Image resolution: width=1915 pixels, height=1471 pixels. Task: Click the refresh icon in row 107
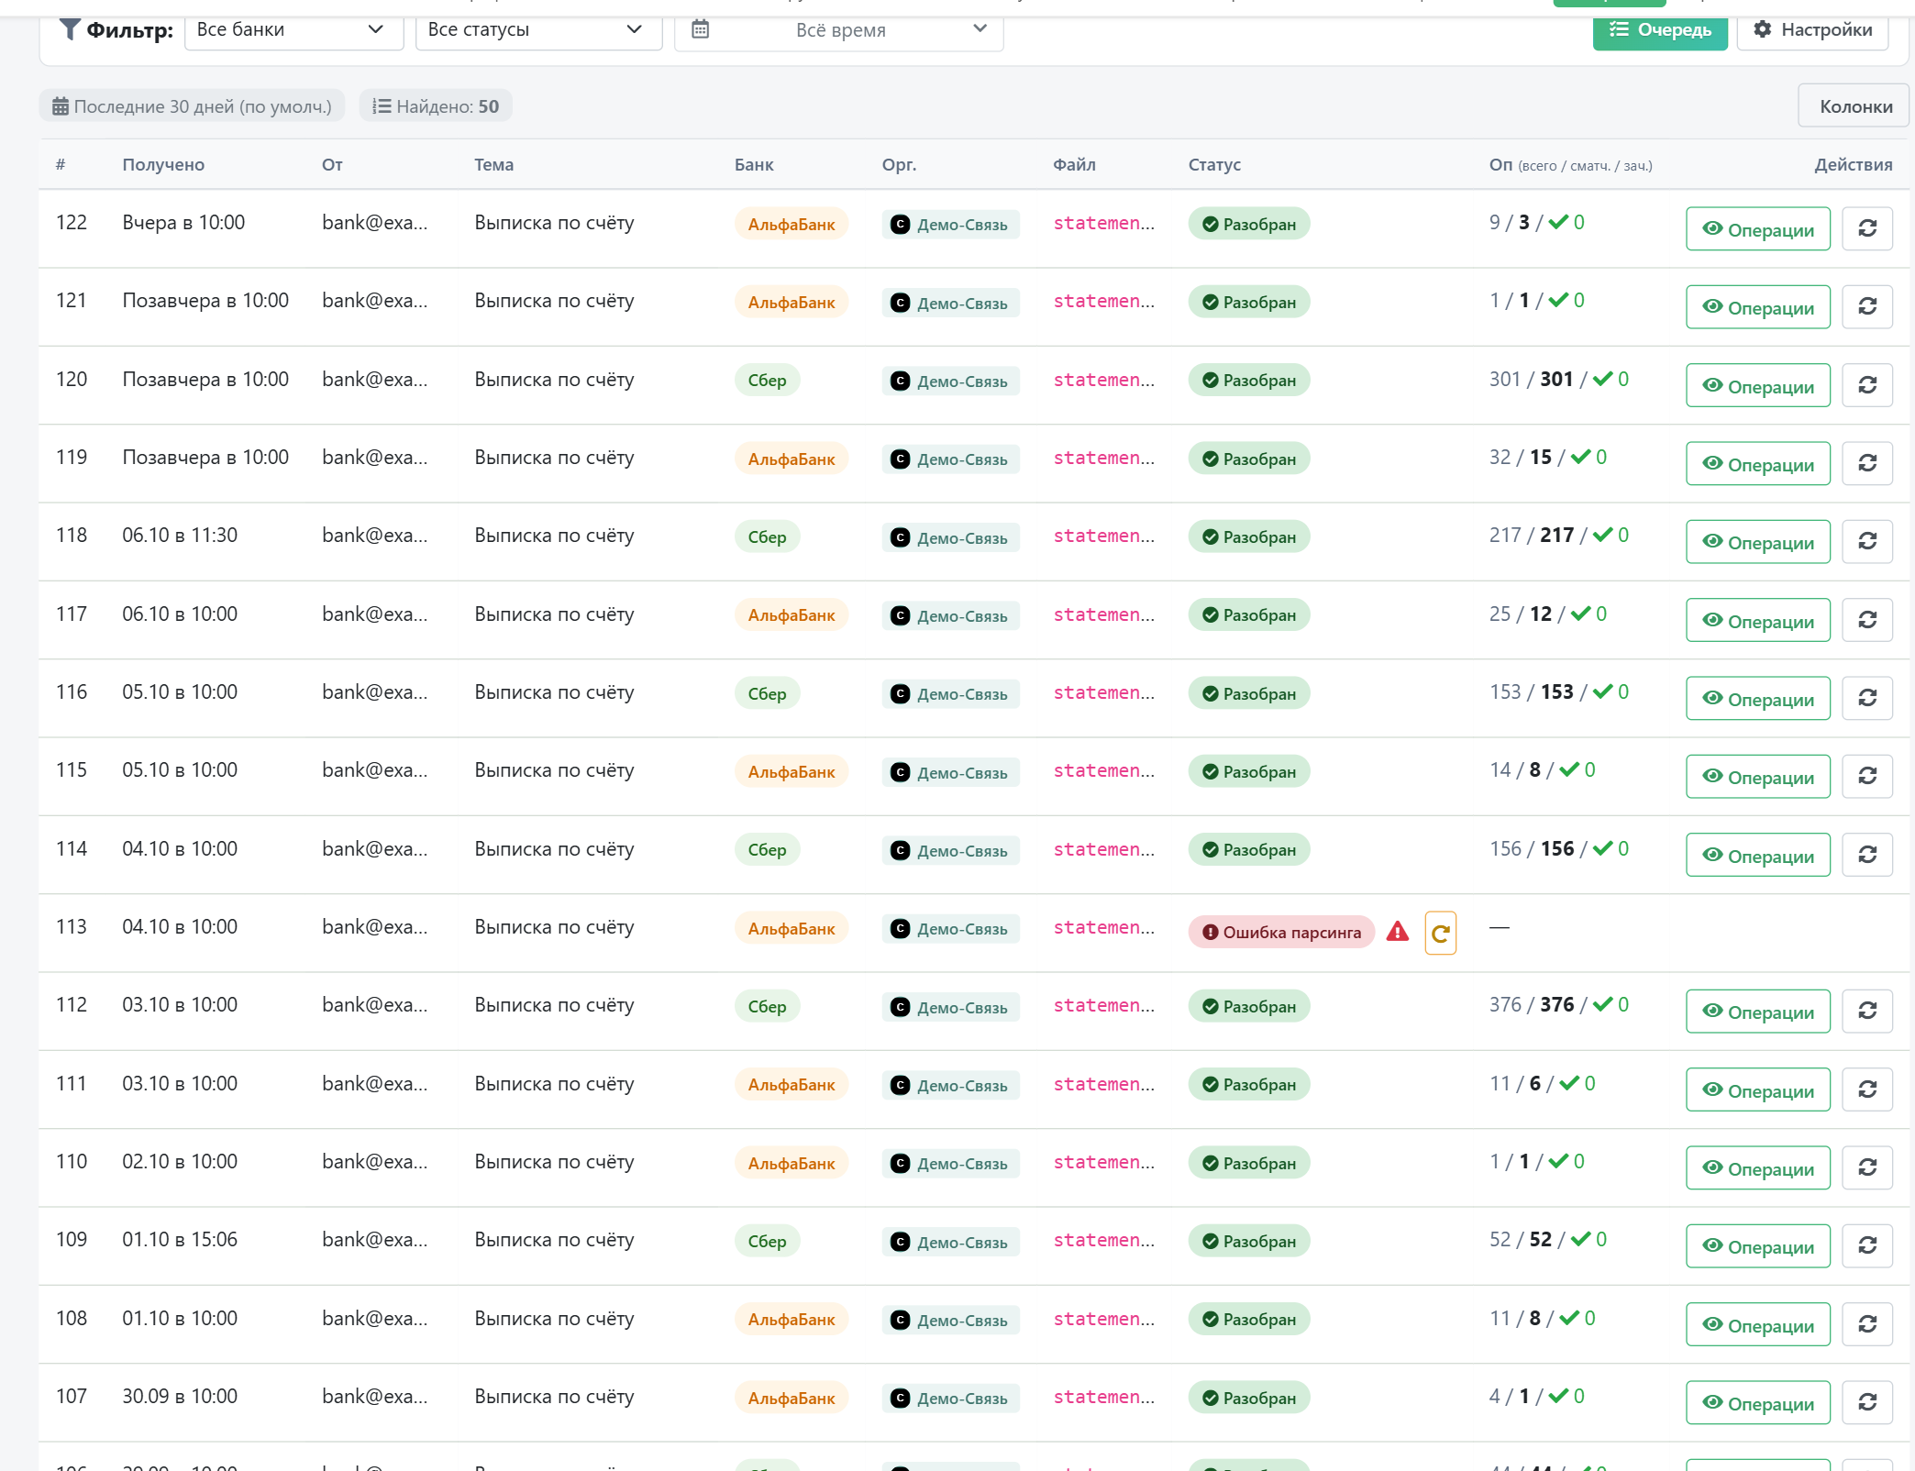coord(1867,1402)
